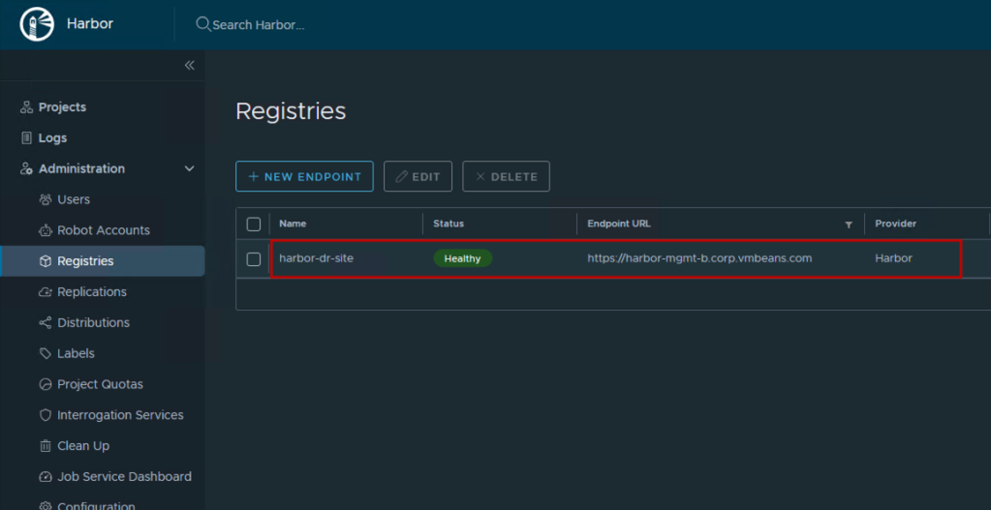Viewport: 991px width, 510px height.
Task: Click the harbor-dr-site name cell
Action: (x=316, y=258)
